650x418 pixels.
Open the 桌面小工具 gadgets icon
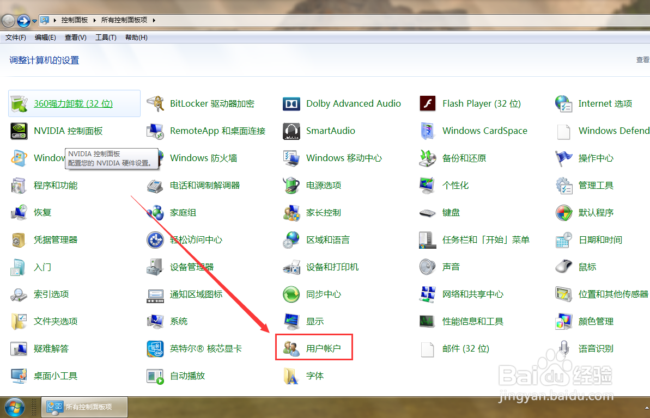19,376
